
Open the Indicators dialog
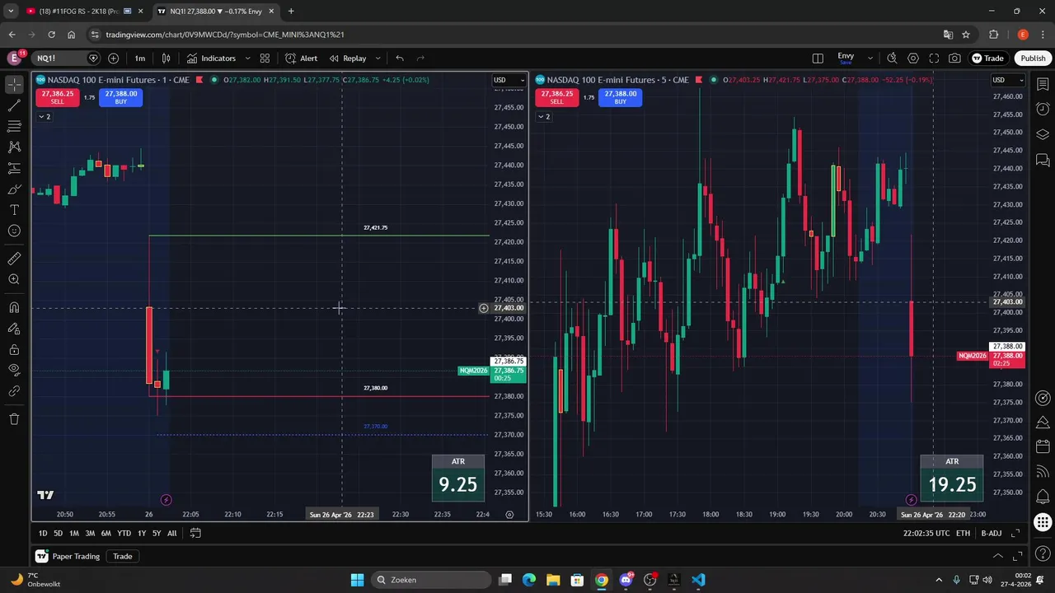[211, 58]
